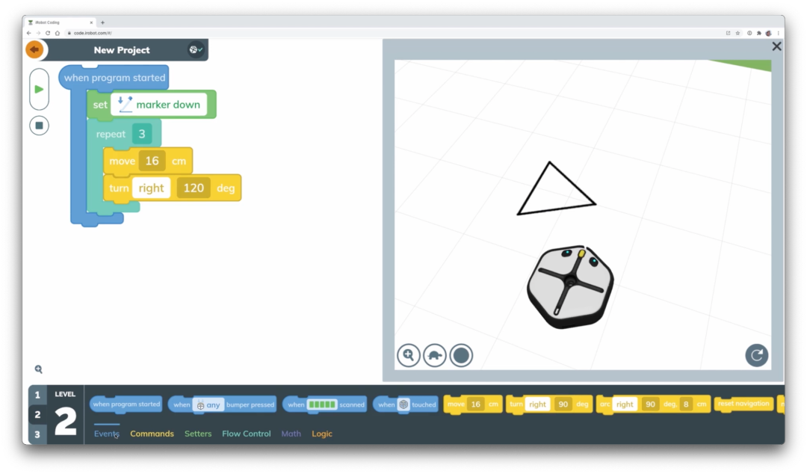Open 'right' dropdown in palette arc block

tap(625, 404)
